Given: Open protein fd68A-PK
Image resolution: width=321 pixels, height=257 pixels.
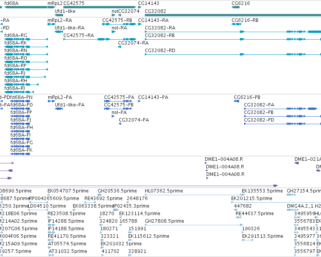Looking at the screenshot, I should pyautogui.click(x=20, y=154).
